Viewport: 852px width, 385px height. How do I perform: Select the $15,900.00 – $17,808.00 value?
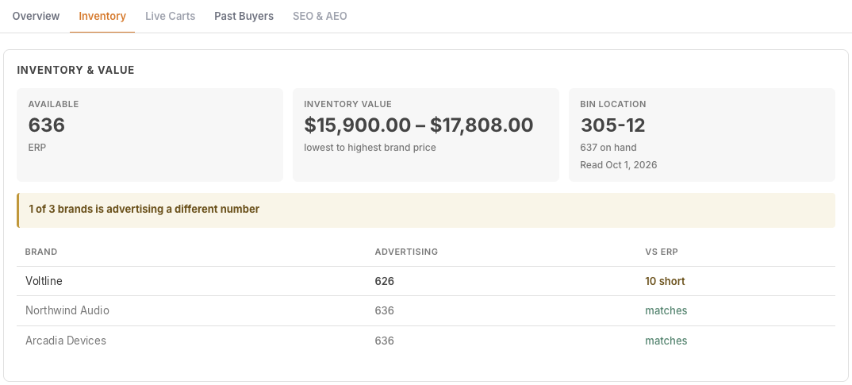pyautogui.click(x=418, y=125)
